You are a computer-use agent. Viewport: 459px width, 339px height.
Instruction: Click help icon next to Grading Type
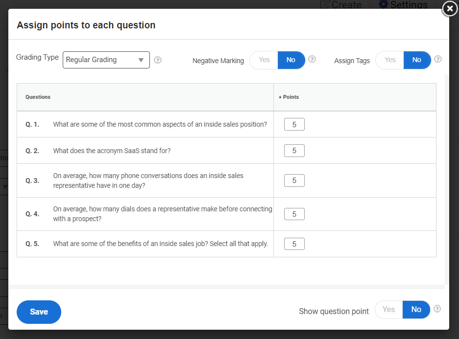[158, 60]
